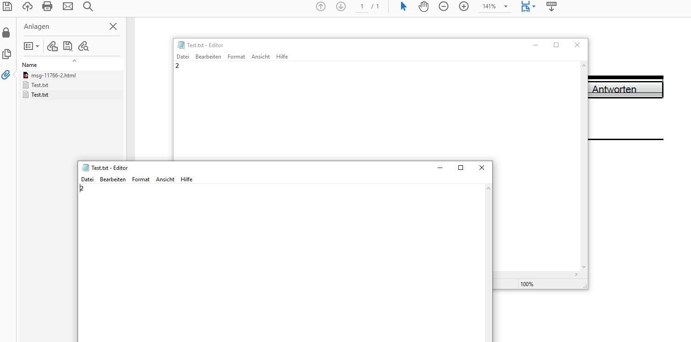Select msg-11766-2.html attachment
The image size is (691, 342).
coord(53,75)
